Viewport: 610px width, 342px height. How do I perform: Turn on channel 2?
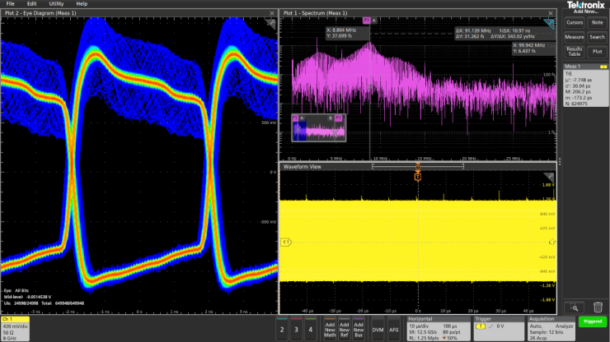(x=284, y=329)
